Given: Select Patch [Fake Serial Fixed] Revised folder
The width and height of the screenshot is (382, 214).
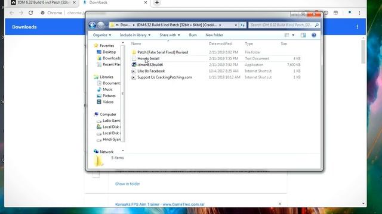Looking at the screenshot, I should coord(163,52).
